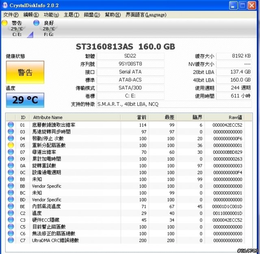
Task: Click the standard field showing ATA8-ACS
Action: click(x=130, y=80)
